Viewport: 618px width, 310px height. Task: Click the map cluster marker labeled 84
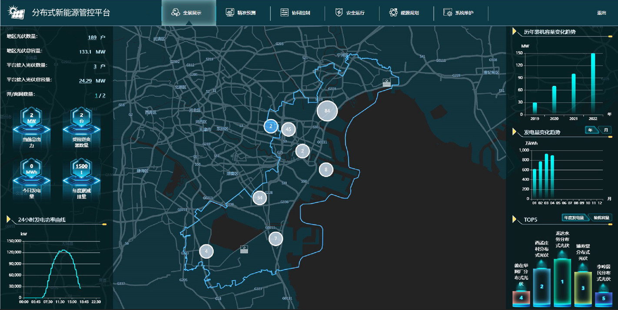[327, 111]
